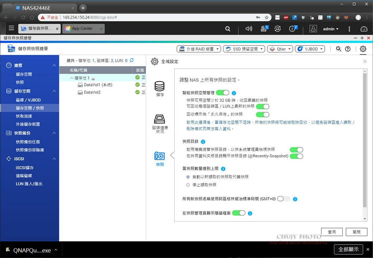Click the 套用 apply button
The width and height of the screenshot is (373, 258).
pos(332,232)
